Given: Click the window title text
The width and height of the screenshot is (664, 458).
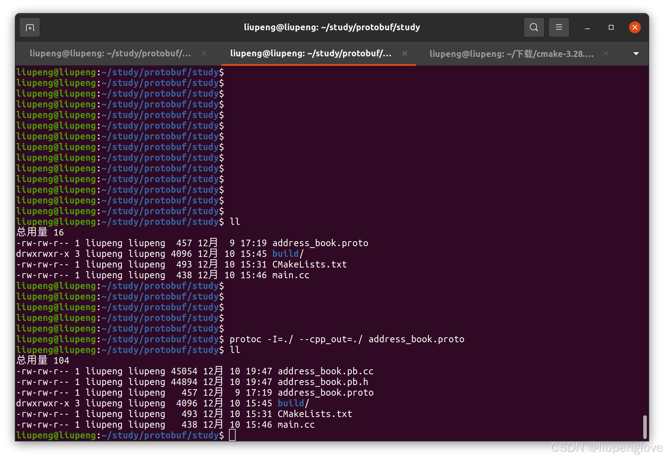Looking at the screenshot, I should pos(332,27).
